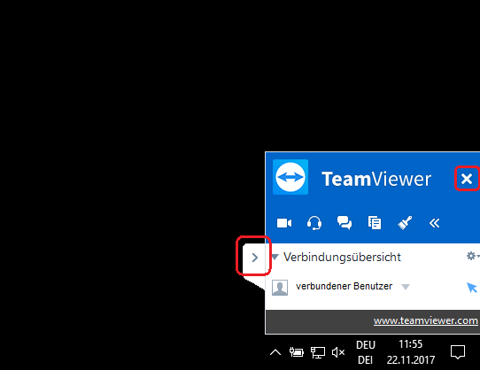Click the muted volume tray icon
The width and height of the screenshot is (480, 370).
338,352
